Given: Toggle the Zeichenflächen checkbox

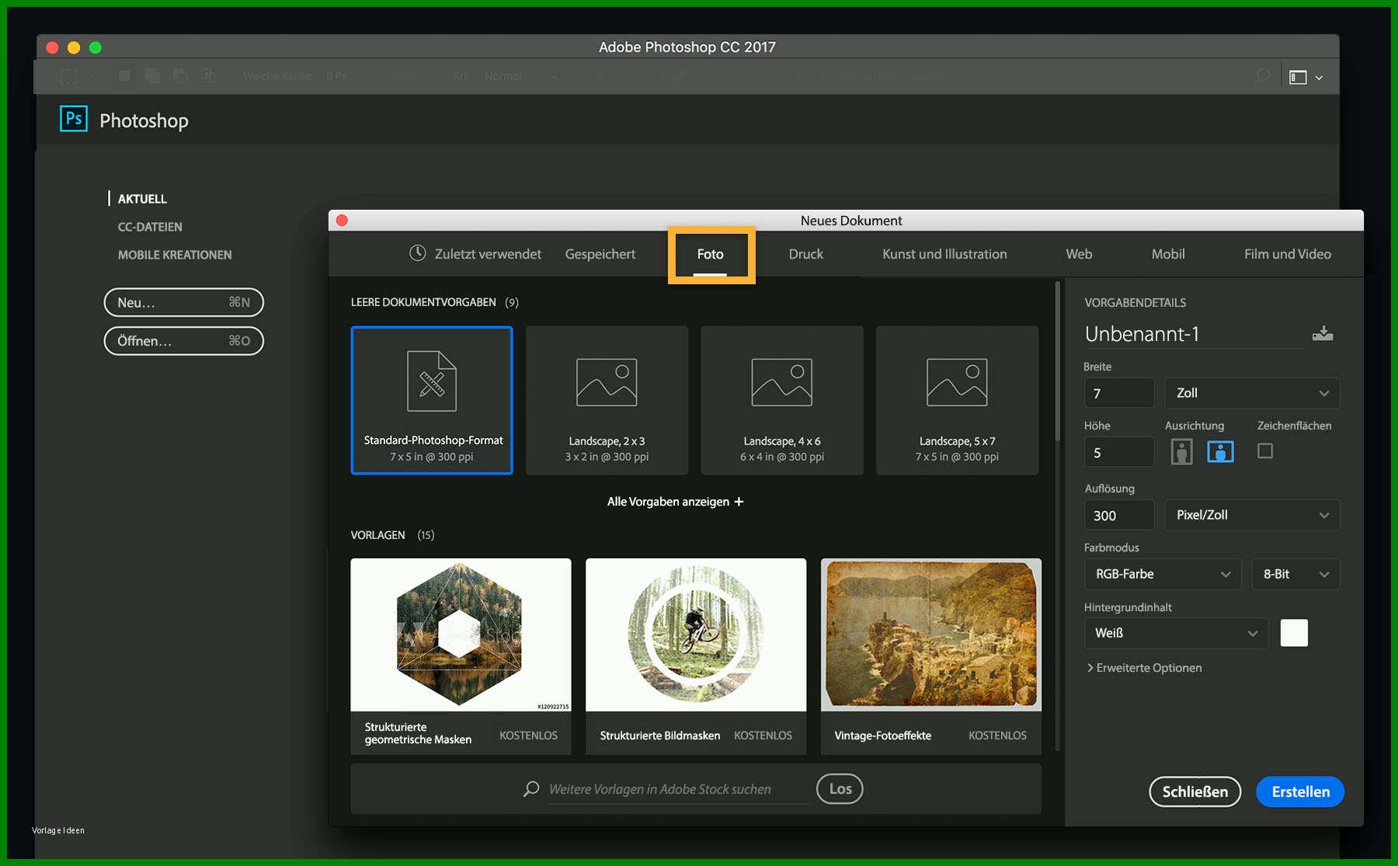Looking at the screenshot, I should (1265, 450).
